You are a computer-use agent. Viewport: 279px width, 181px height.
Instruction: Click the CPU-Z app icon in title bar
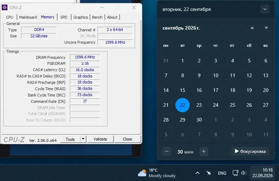click(x=5, y=7)
